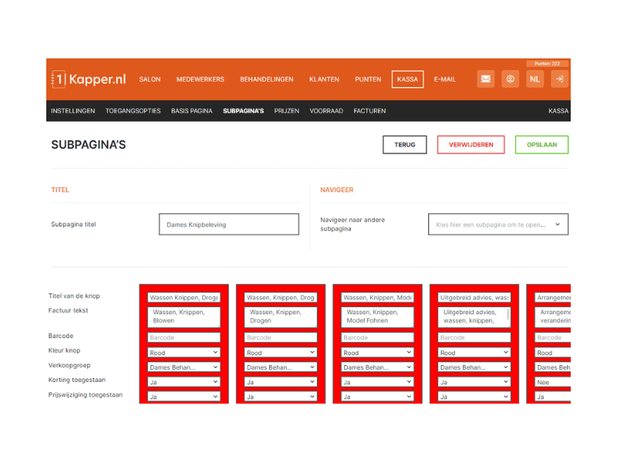Click knop title field in second card
This screenshot has height=462, width=617.
(281, 297)
